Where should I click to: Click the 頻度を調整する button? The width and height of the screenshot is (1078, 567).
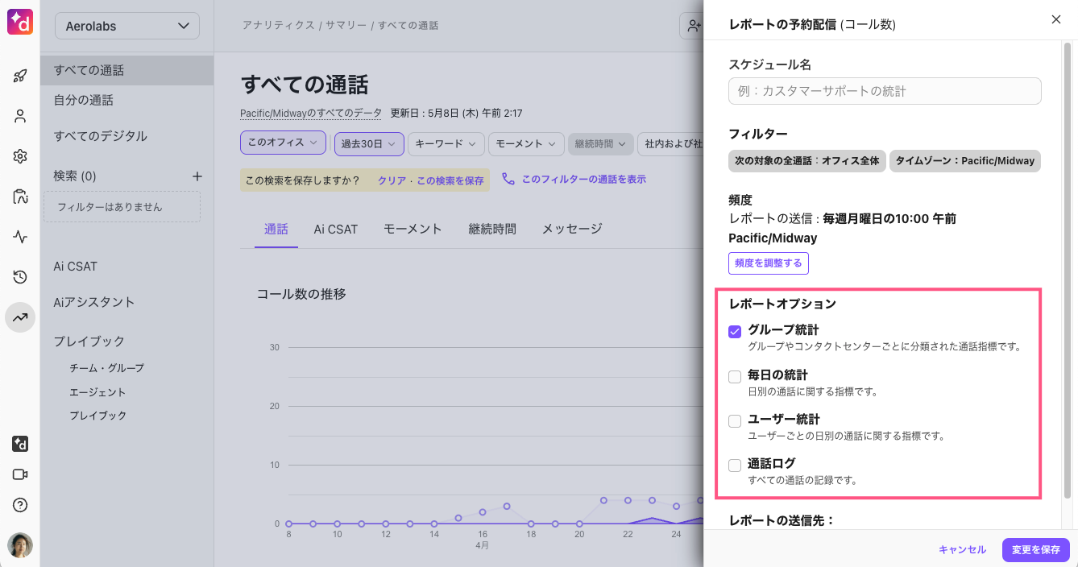coord(769,263)
